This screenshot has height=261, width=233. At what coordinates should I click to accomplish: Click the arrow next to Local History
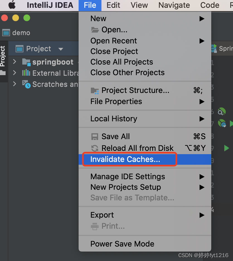point(202,119)
